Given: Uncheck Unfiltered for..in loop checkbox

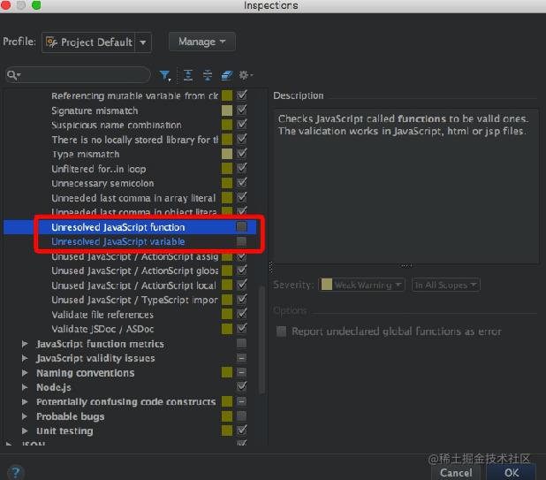Looking at the screenshot, I should 242,169.
